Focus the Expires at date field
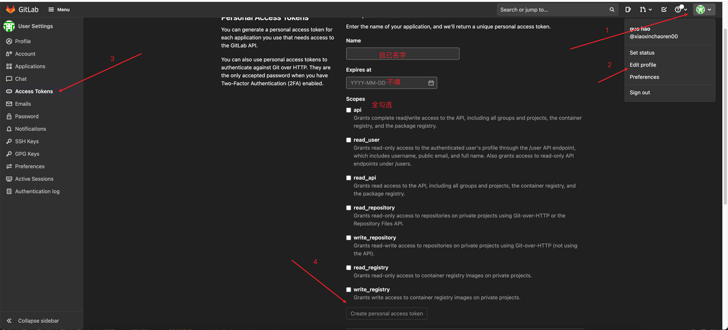This screenshot has height=330, width=728. coord(391,82)
